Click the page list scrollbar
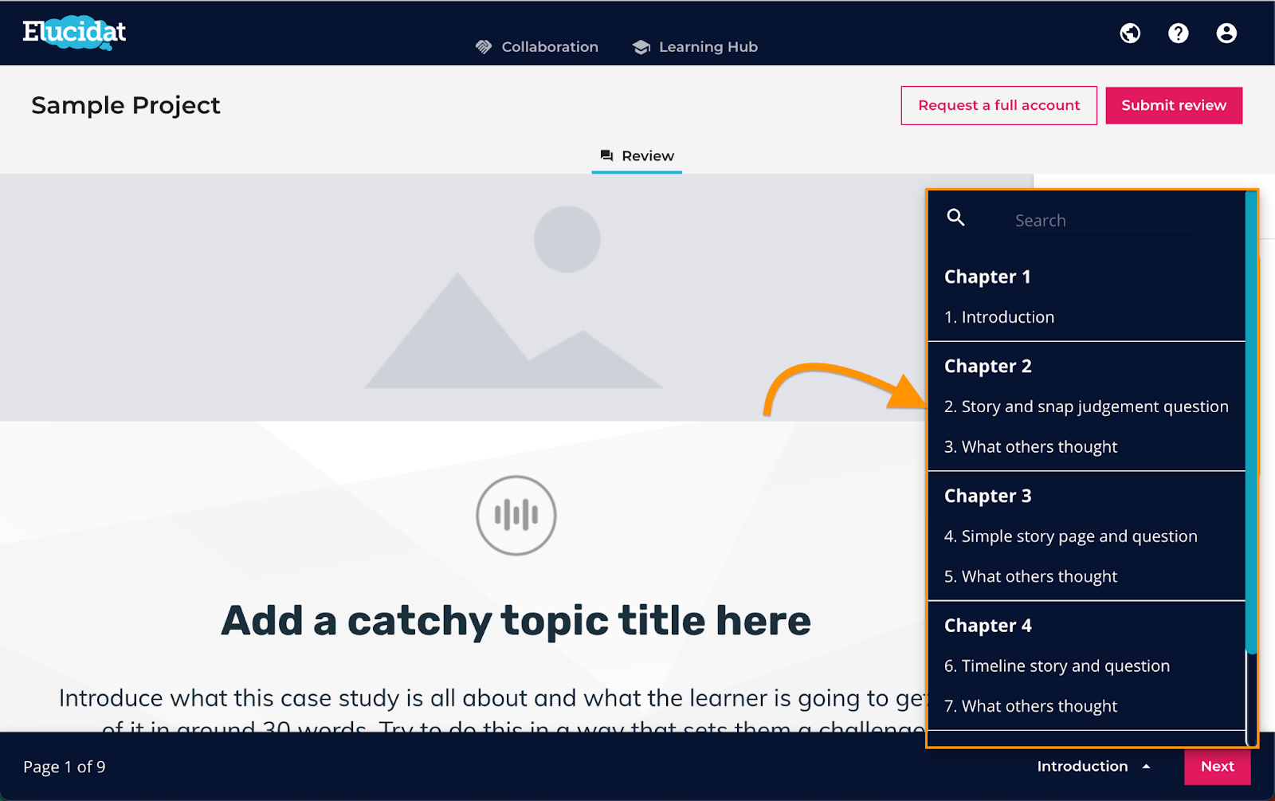1275x801 pixels. click(1251, 422)
